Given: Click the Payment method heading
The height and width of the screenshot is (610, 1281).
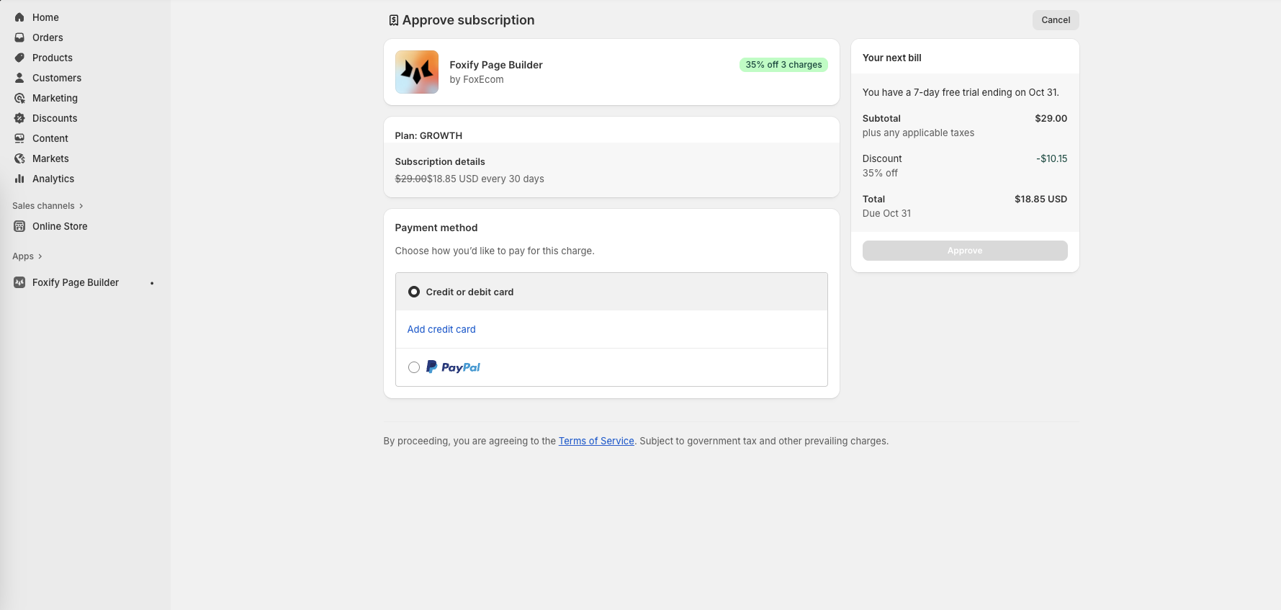Looking at the screenshot, I should [x=436, y=228].
